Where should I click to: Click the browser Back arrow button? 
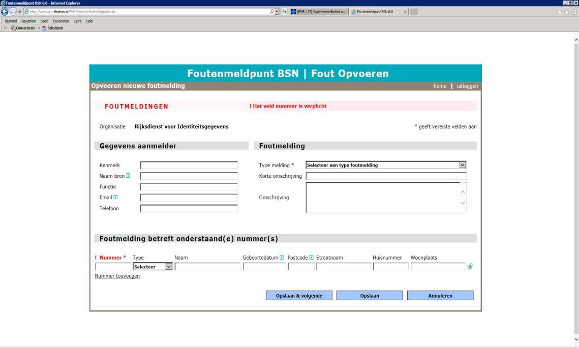pyautogui.click(x=5, y=12)
